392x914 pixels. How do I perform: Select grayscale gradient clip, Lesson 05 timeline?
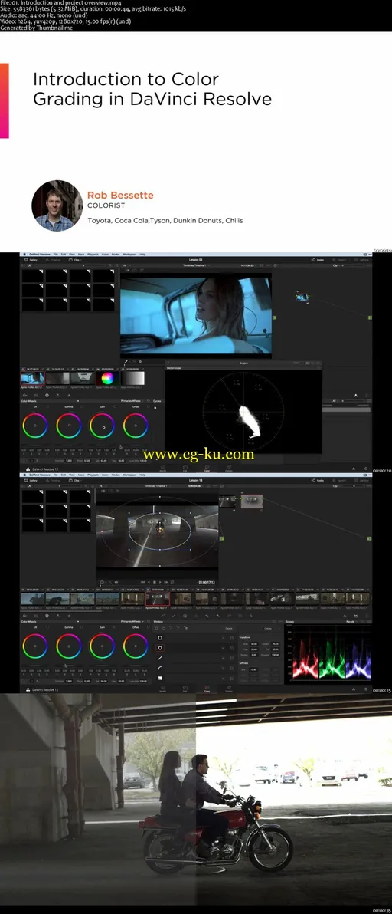tap(132, 378)
